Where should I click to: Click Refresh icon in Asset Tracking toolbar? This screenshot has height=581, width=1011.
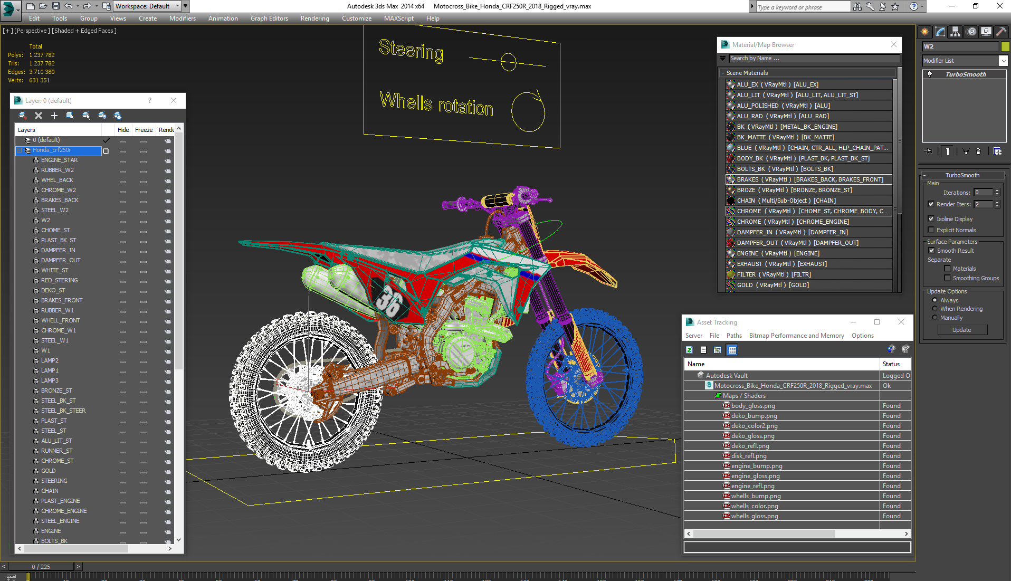(x=689, y=350)
